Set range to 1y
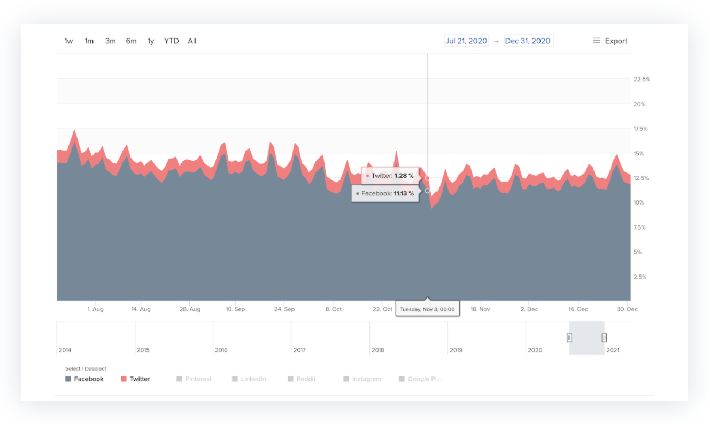710x424 pixels. coord(151,41)
